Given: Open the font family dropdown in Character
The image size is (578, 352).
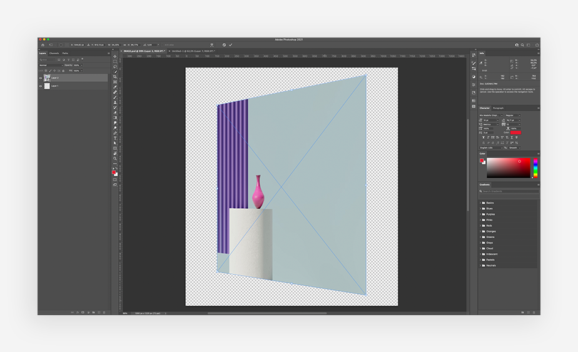Looking at the screenshot, I should [x=490, y=116].
